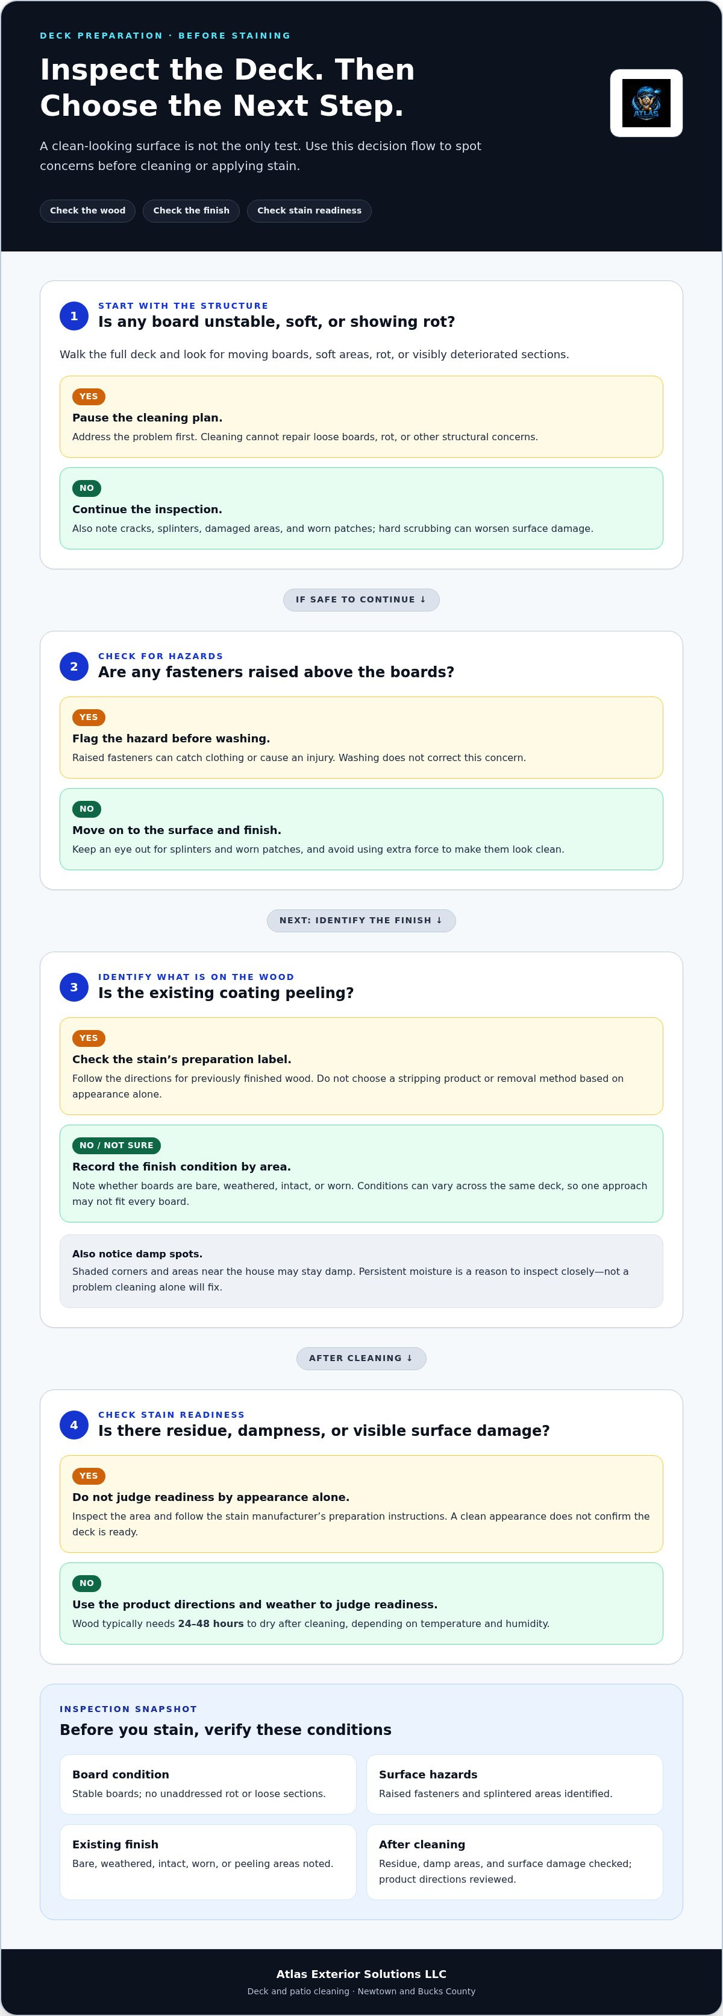The image size is (723, 2016).
Task: Click the Also notice damp spots note
Action: click(361, 1272)
